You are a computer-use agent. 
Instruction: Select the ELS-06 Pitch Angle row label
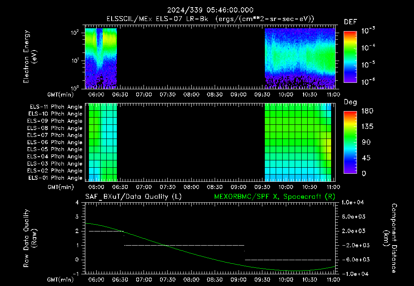tap(55, 142)
